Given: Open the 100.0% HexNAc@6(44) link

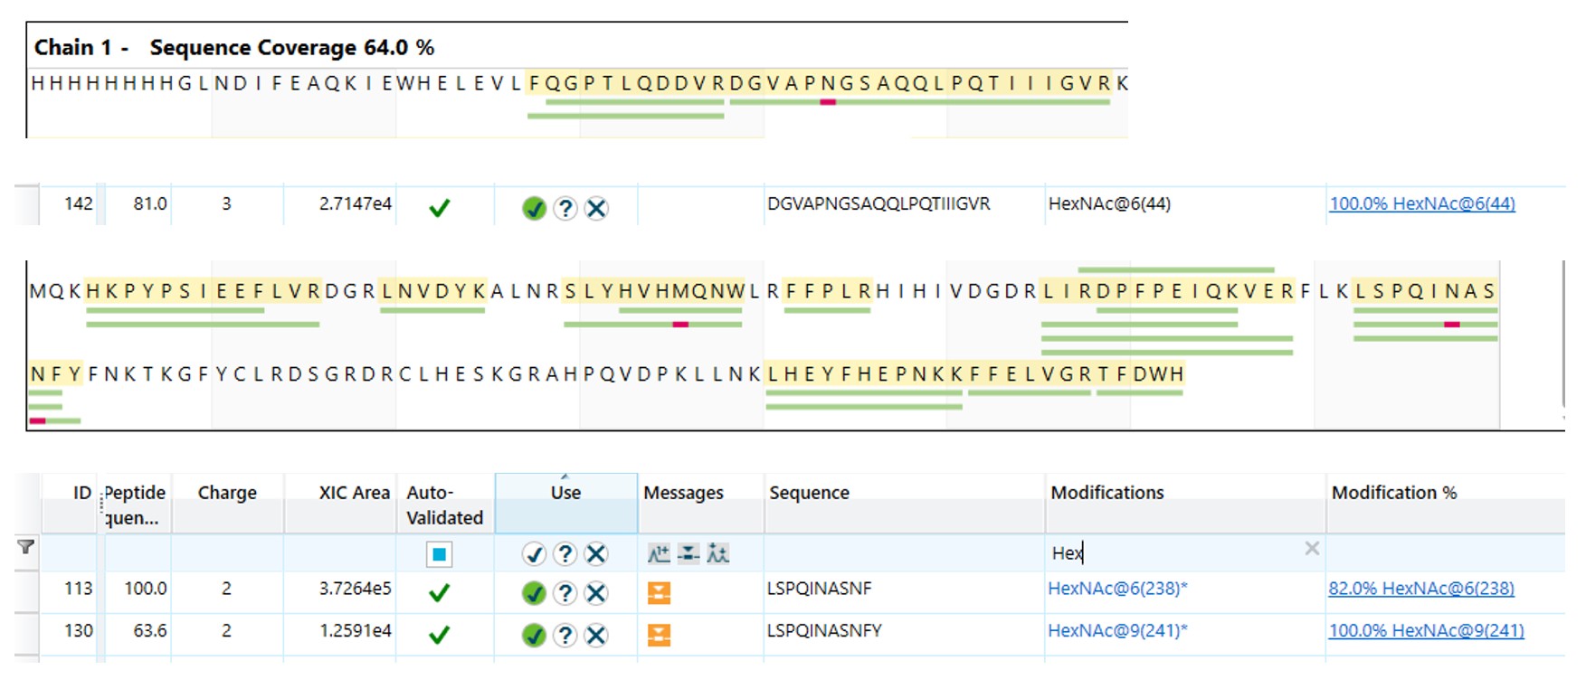Looking at the screenshot, I should coord(1422,203).
